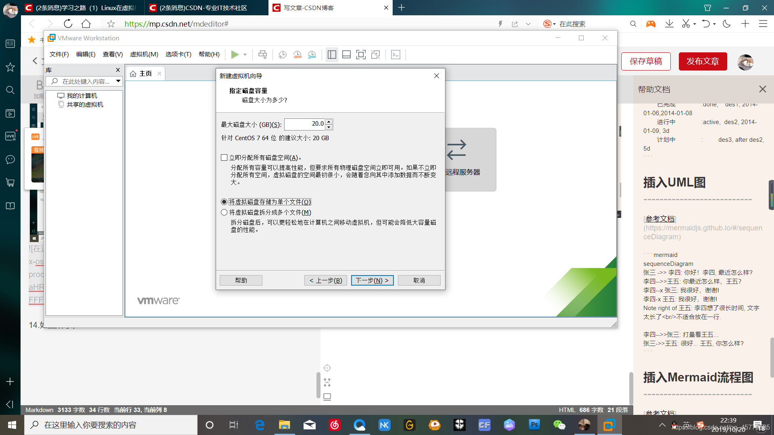
Task: Click the 取消 cancel button
Action: [x=419, y=280]
